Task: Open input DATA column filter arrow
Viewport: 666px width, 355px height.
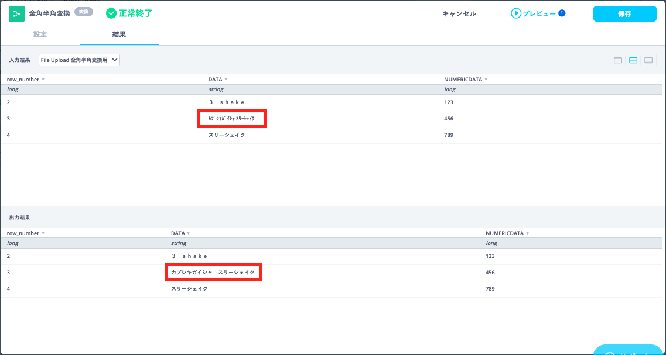Action: point(226,80)
